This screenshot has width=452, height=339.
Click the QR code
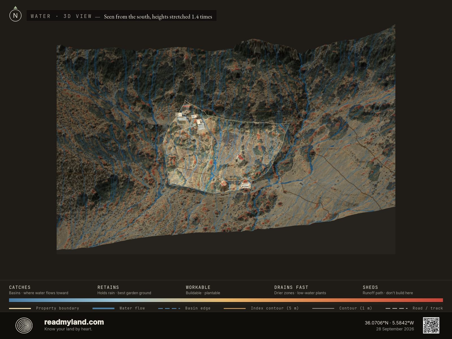(431, 325)
